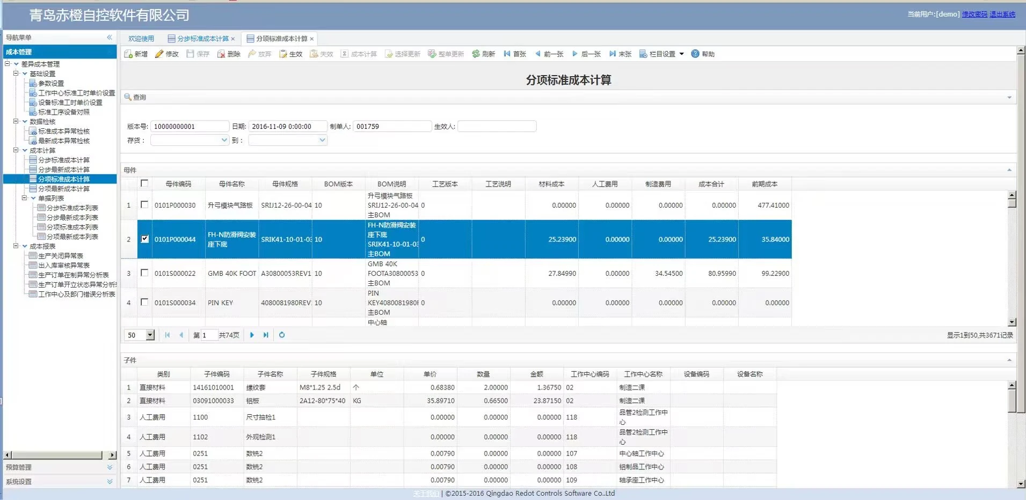Click the page number input field
Viewport: 1026px width, 500px height.
click(209, 335)
